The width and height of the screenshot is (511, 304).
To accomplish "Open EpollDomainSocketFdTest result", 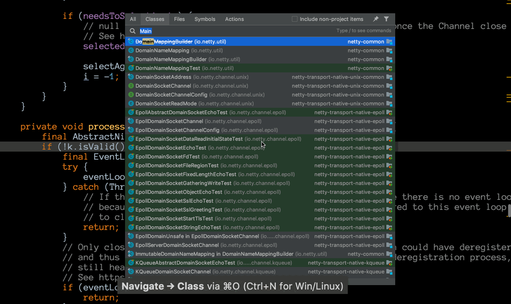I will 260,156.
